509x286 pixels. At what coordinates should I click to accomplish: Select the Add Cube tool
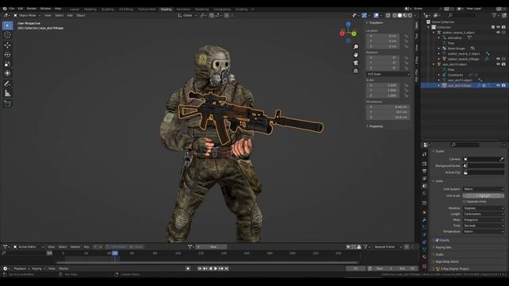(x=7, y=104)
